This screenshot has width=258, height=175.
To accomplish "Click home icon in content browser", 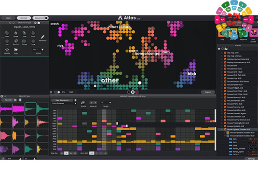I will 219,49.
